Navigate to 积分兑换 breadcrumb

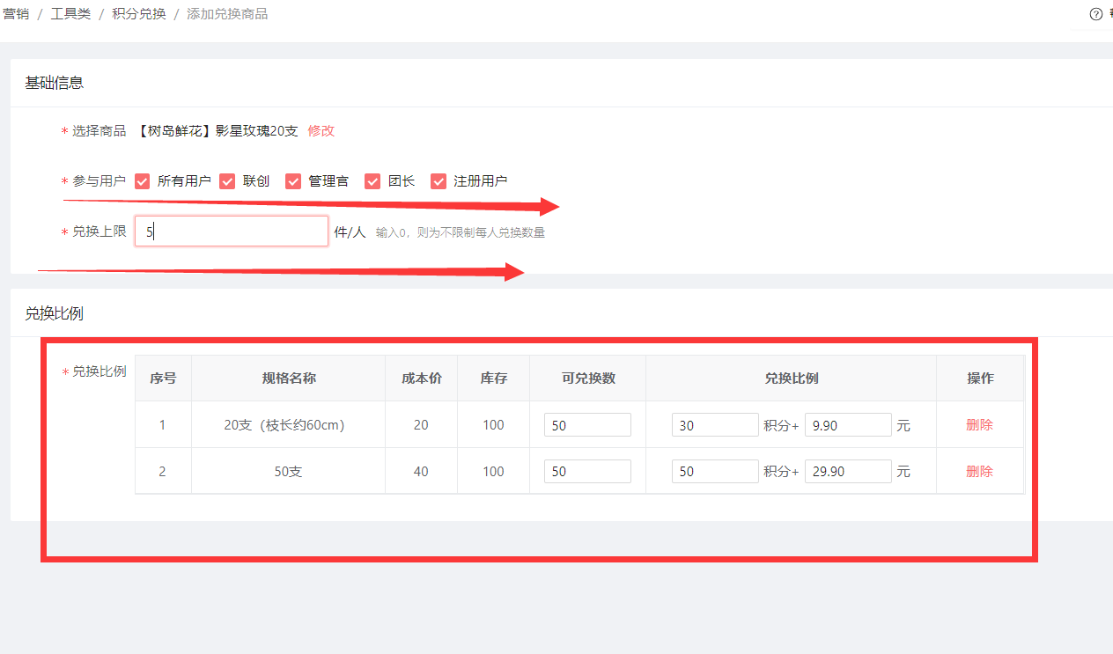(139, 14)
